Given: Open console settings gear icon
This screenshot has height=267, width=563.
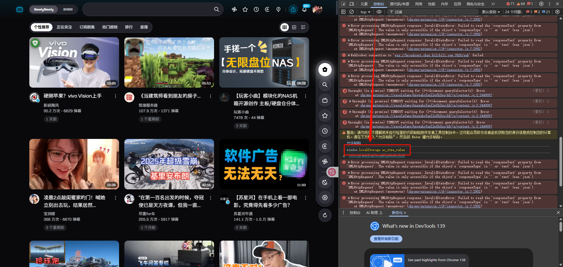Looking at the screenshot, I should click(x=557, y=12).
